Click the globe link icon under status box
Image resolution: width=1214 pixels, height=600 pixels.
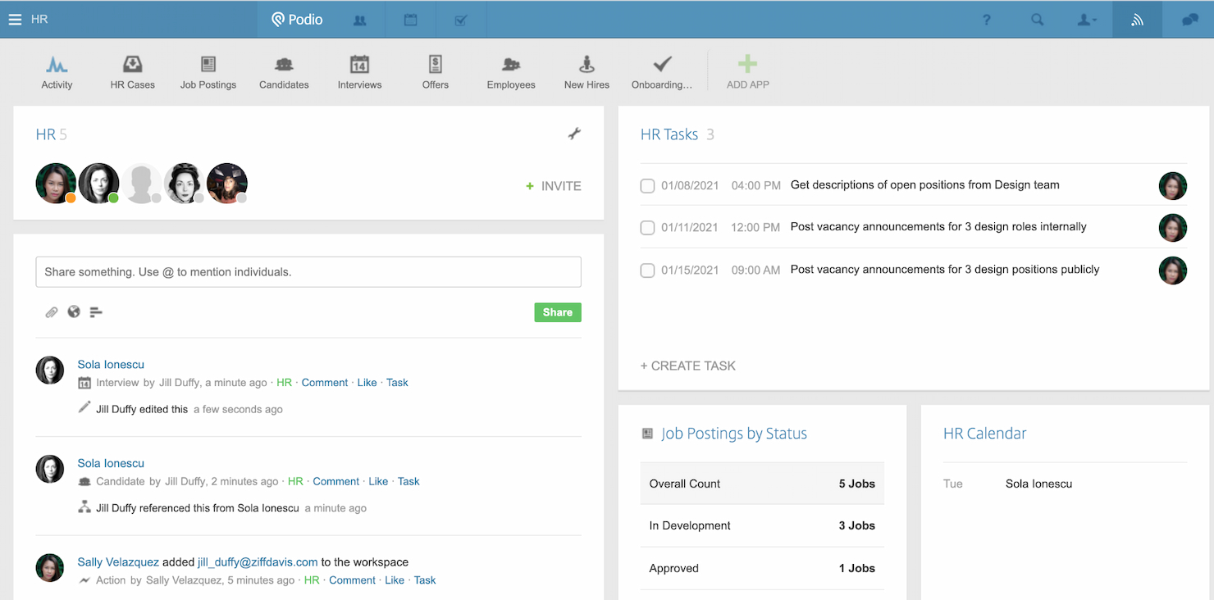[74, 311]
